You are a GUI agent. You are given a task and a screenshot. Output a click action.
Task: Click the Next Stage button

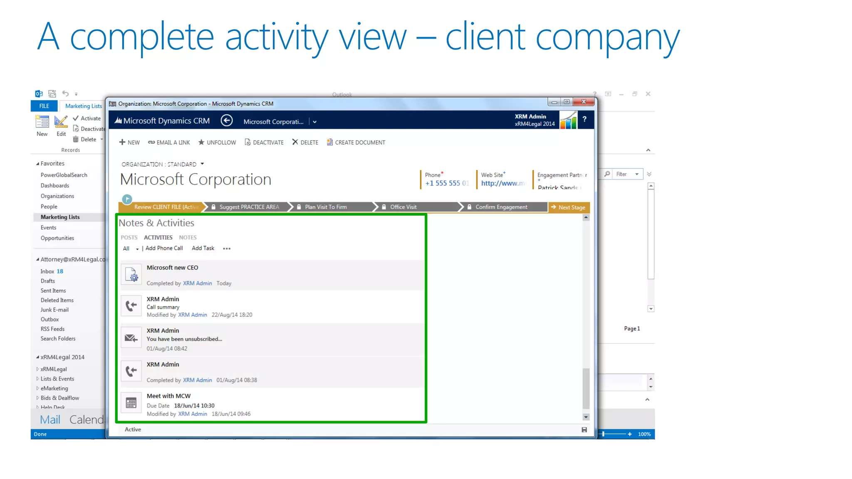569,207
